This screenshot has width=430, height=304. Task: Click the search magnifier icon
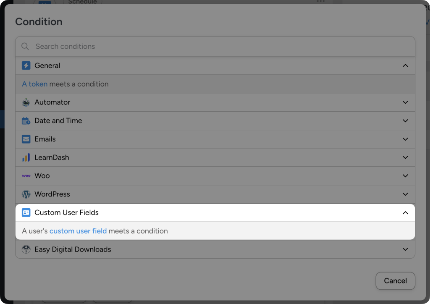point(25,46)
